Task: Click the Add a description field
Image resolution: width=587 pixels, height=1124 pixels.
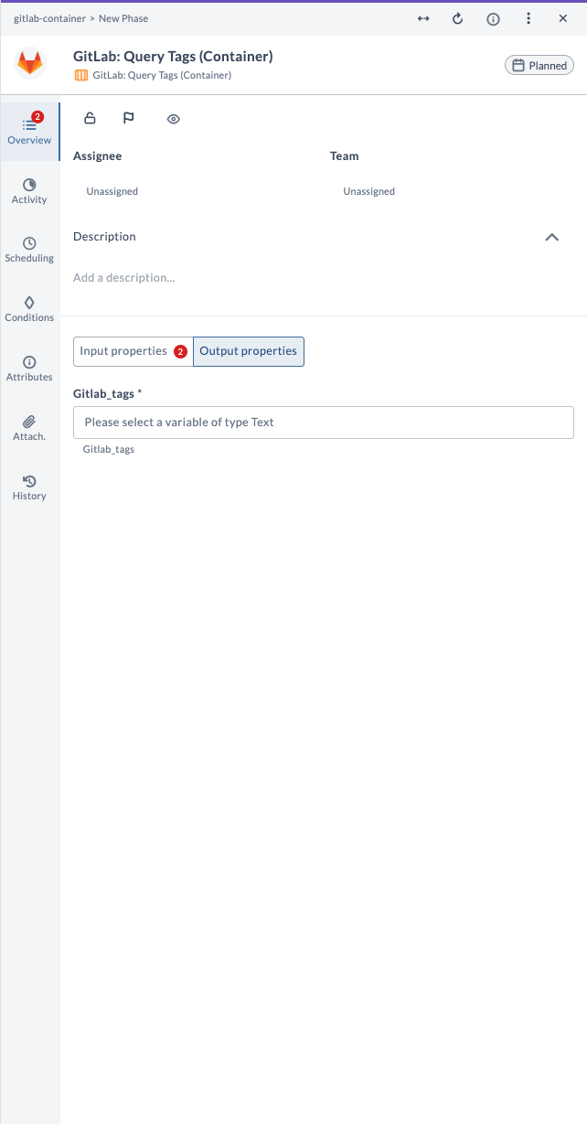Action: 123,277
